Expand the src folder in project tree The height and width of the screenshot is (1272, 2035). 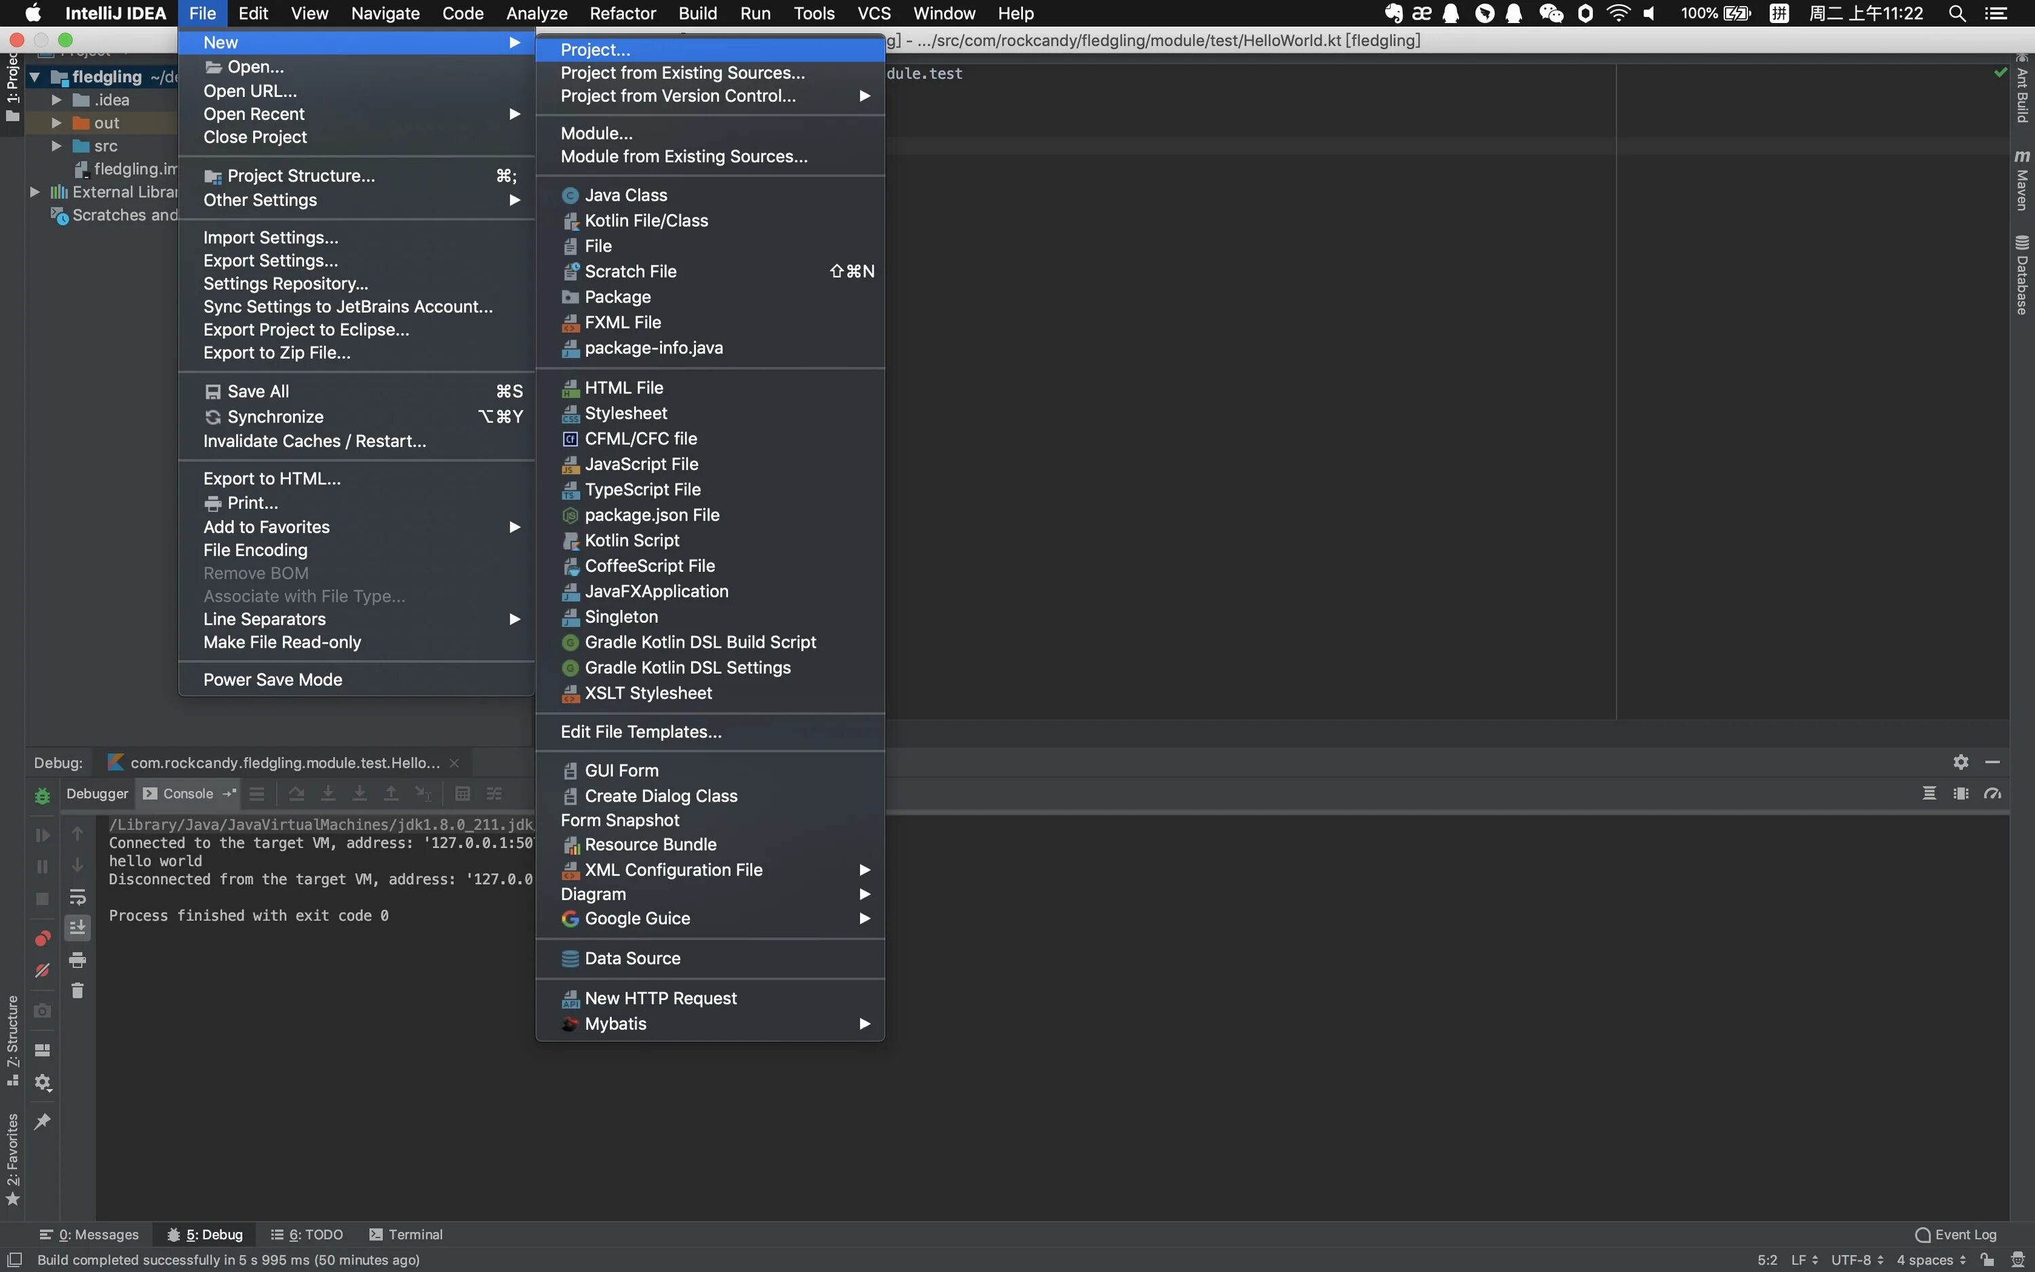pyautogui.click(x=56, y=147)
